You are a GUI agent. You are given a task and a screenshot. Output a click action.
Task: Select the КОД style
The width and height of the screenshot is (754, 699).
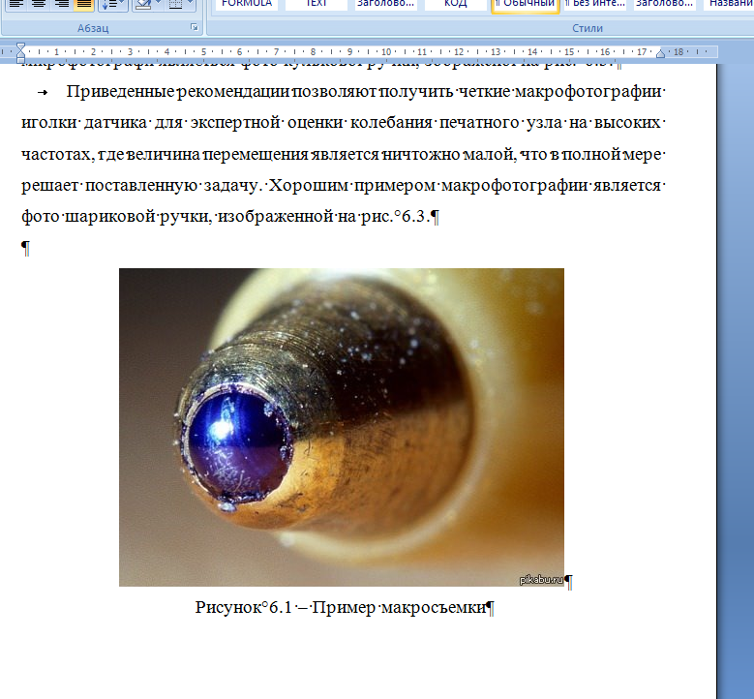click(455, 4)
